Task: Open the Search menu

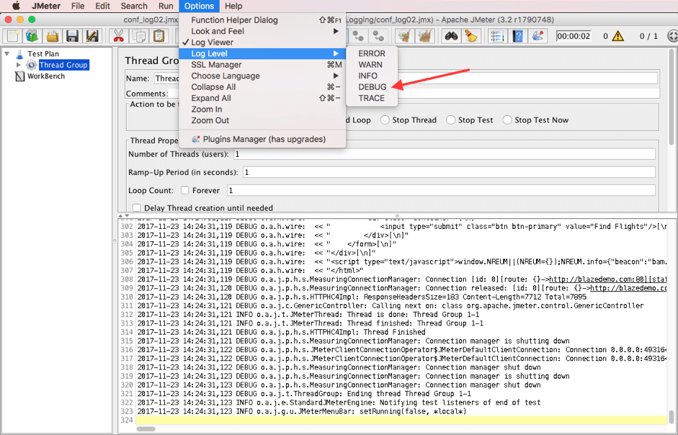Action: pos(134,6)
